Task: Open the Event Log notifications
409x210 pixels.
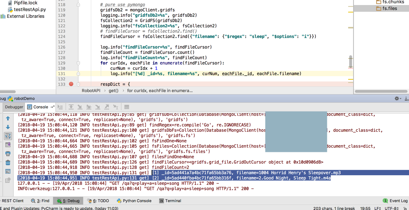Action: pos(395,201)
